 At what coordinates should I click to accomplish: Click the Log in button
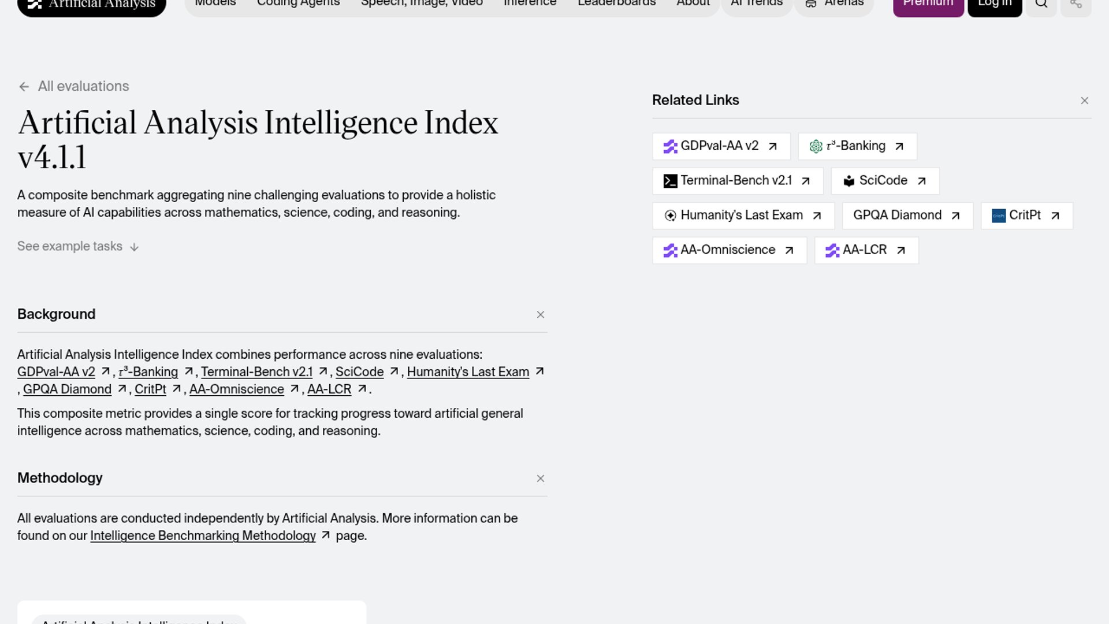click(995, 5)
